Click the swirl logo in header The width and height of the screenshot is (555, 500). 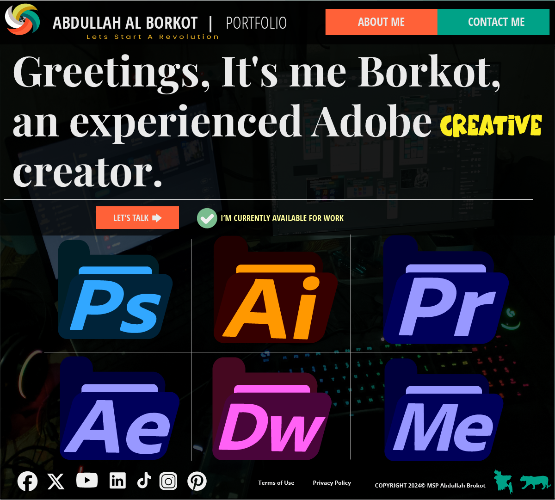[x=22, y=19]
